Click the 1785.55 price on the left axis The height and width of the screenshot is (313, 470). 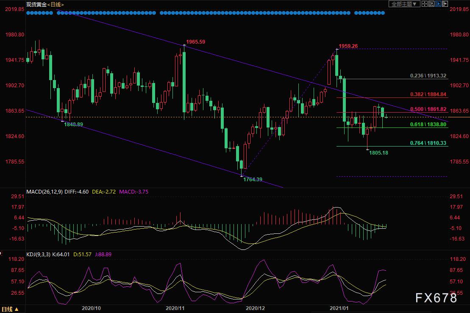pos(15,162)
